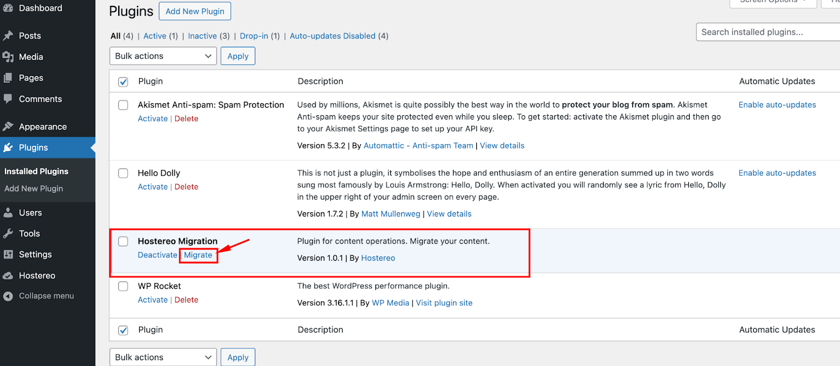Click the bottom Apply button

coord(238,357)
